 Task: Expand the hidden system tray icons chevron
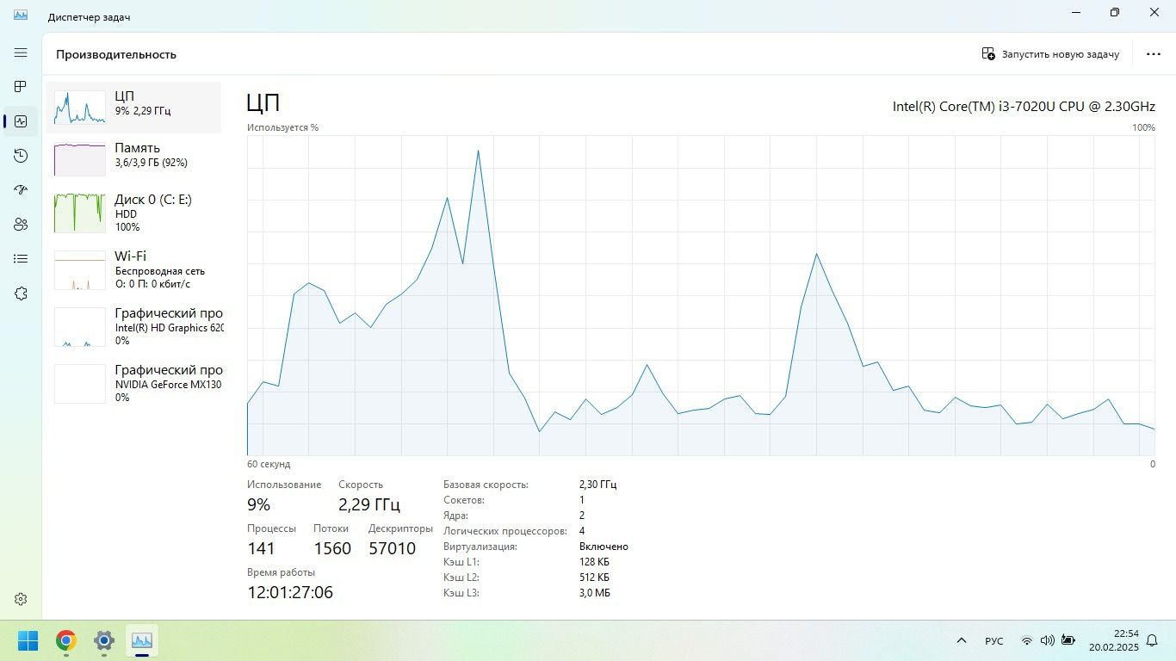(962, 640)
